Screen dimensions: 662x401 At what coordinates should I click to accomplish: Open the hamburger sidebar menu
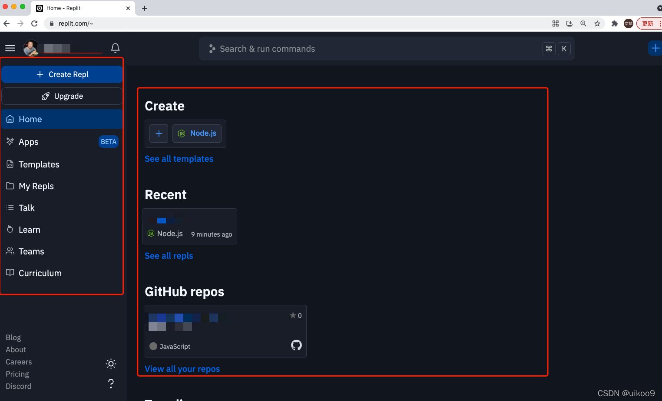[10, 48]
